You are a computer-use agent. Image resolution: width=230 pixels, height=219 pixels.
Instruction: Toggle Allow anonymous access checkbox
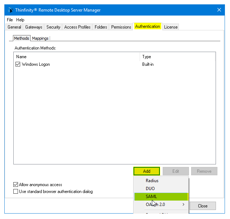click(x=15, y=185)
